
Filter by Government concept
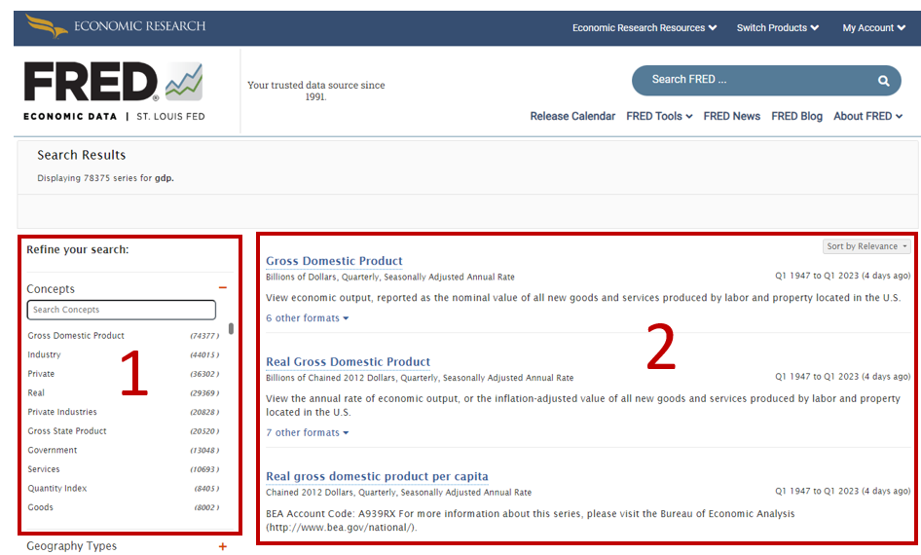53,450
